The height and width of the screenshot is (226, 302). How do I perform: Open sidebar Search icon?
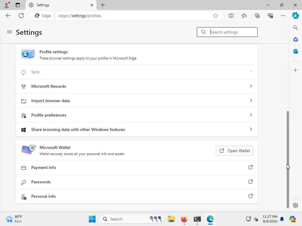click(x=295, y=27)
